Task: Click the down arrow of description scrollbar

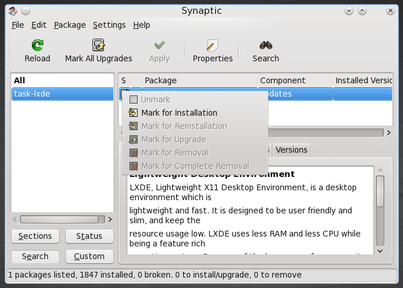Action: 380,251
